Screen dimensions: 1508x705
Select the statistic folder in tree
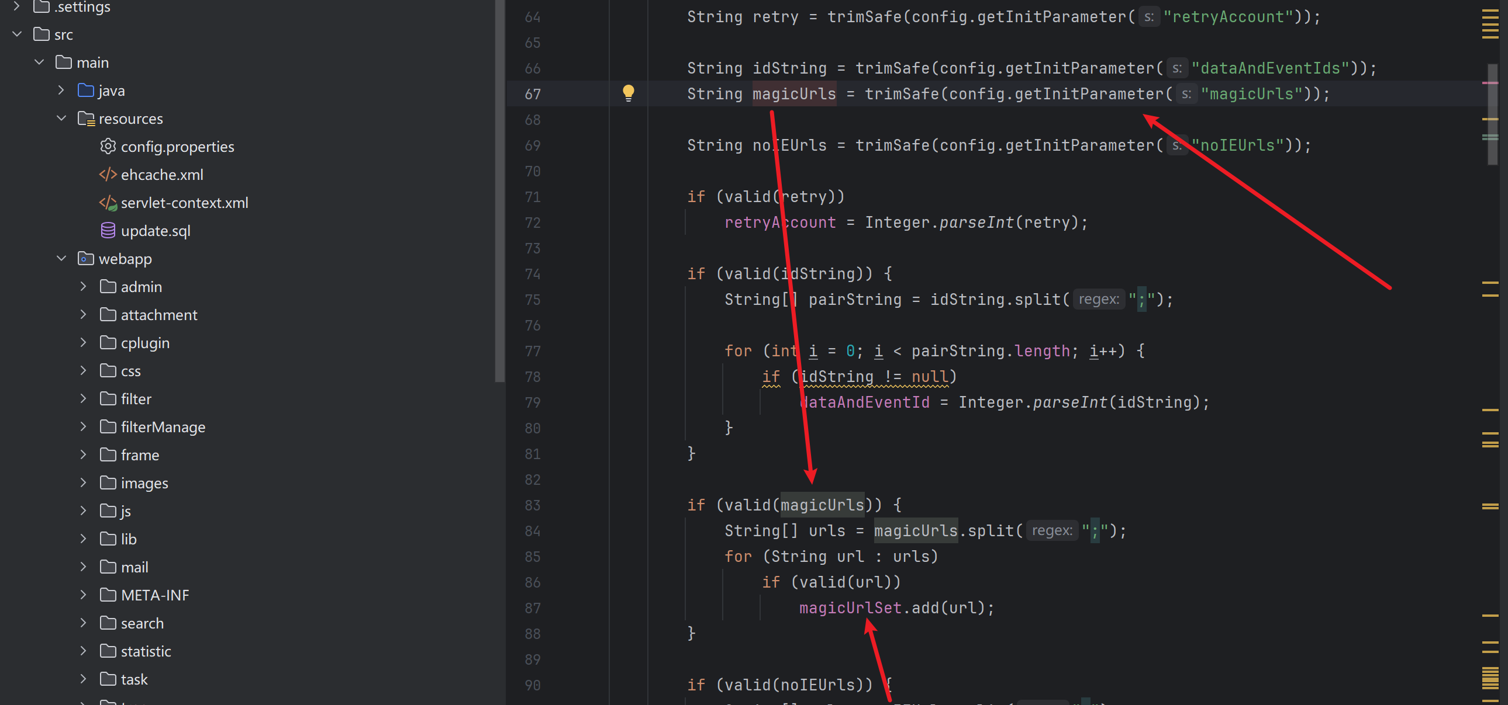coord(146,651)
